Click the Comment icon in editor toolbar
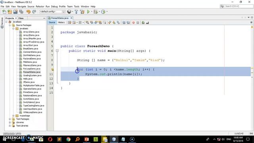 [143, 23]
